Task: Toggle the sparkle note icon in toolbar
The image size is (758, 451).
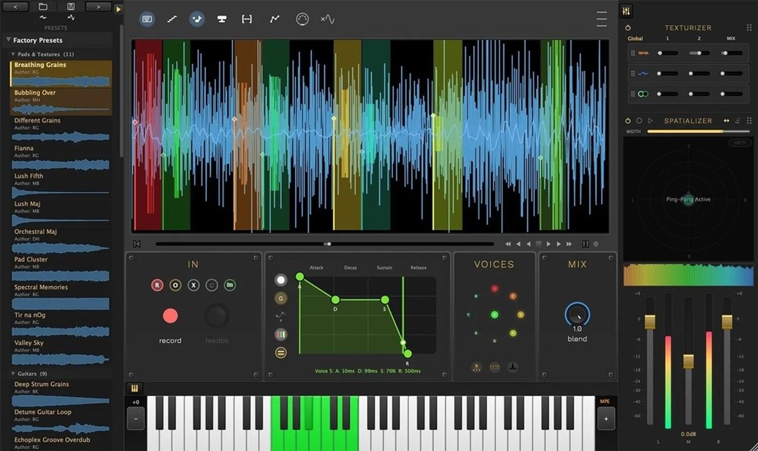Action: click(x=196, y=19)
